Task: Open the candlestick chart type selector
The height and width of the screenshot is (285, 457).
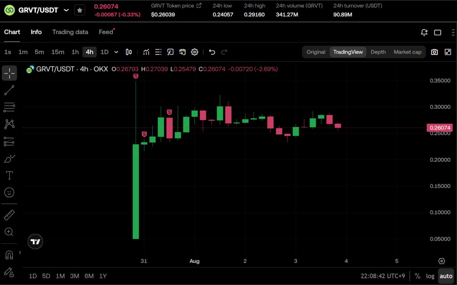Action: (x=129, y=52)
